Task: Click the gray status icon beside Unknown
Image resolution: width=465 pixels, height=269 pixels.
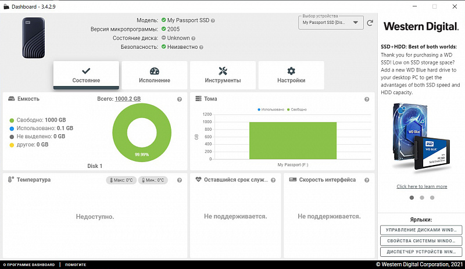Action: point(164,38)
